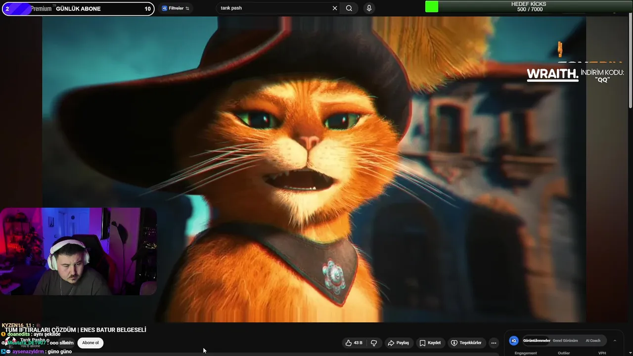The width and height of the screenshot is (633, 356).
Task: Switch to Genel Görünüm tab
Action: (565, 341)
